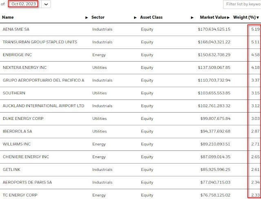Click market value $102,761,283.32
The width and height of the screenshot is (261, 199).
(x=214, y=106)
